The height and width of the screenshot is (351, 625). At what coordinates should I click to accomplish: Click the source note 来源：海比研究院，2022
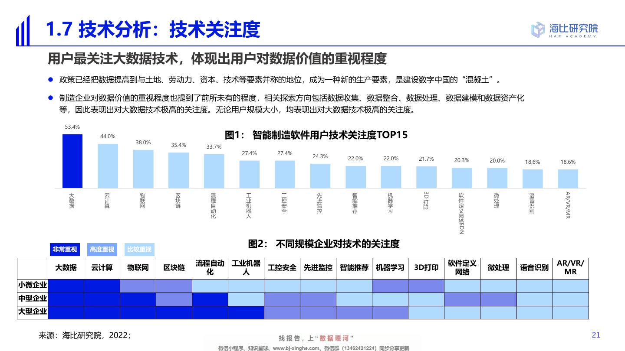(x=85, y=335)
